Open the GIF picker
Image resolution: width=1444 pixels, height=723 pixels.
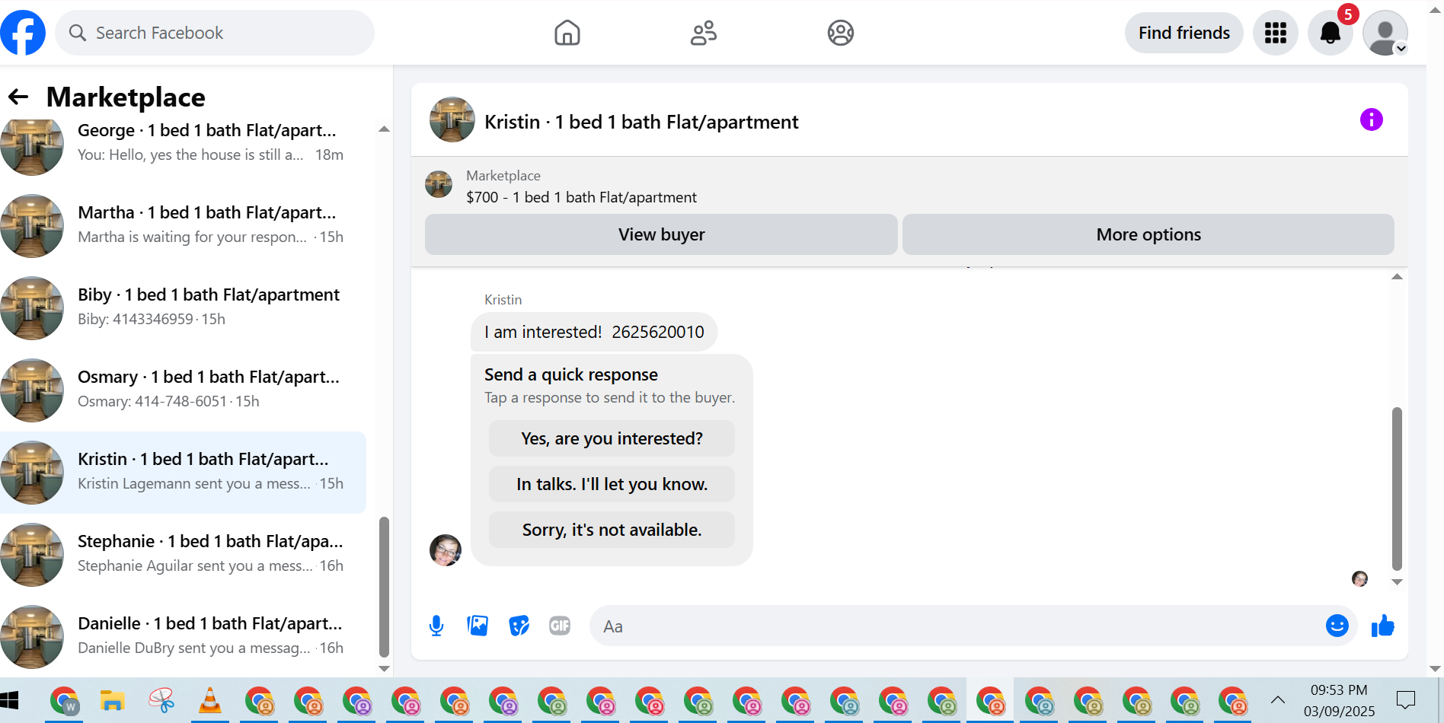pos(560,626)
